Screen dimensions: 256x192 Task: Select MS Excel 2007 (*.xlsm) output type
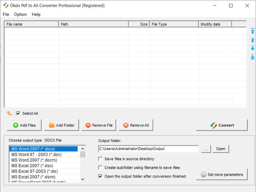tap(43, 177)
